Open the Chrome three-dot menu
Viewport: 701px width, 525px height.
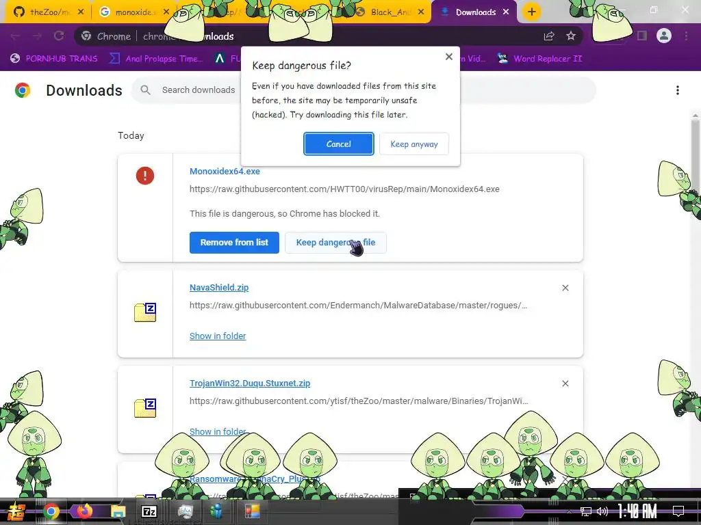coord(686,36)
